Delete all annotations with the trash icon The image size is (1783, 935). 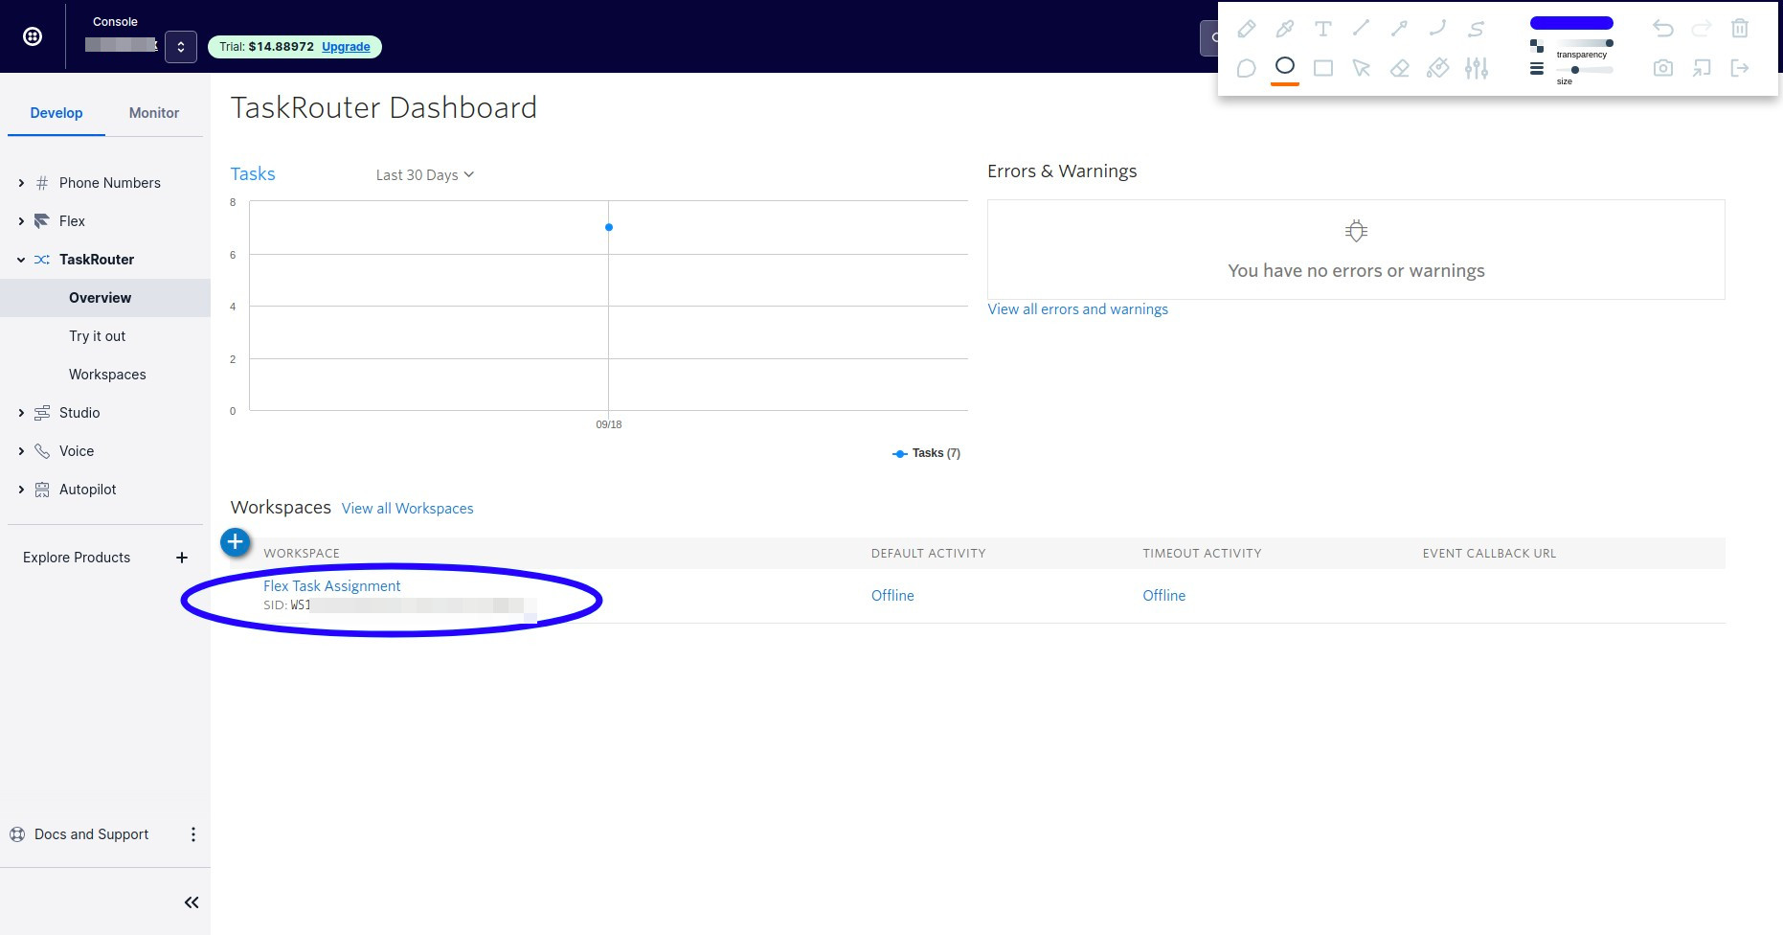[x=1740, y=29]
